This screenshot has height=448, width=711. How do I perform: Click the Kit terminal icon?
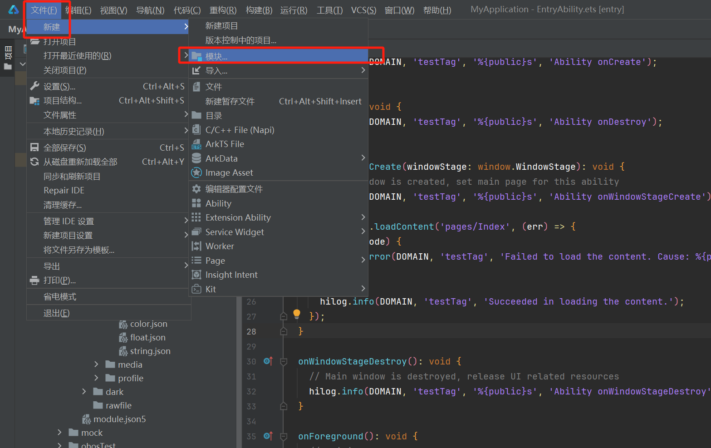point(196,289)
